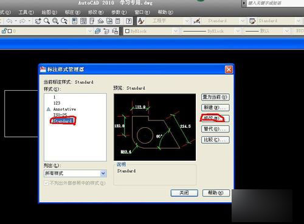Open the Layer States Manager icon

pos(115,31)
